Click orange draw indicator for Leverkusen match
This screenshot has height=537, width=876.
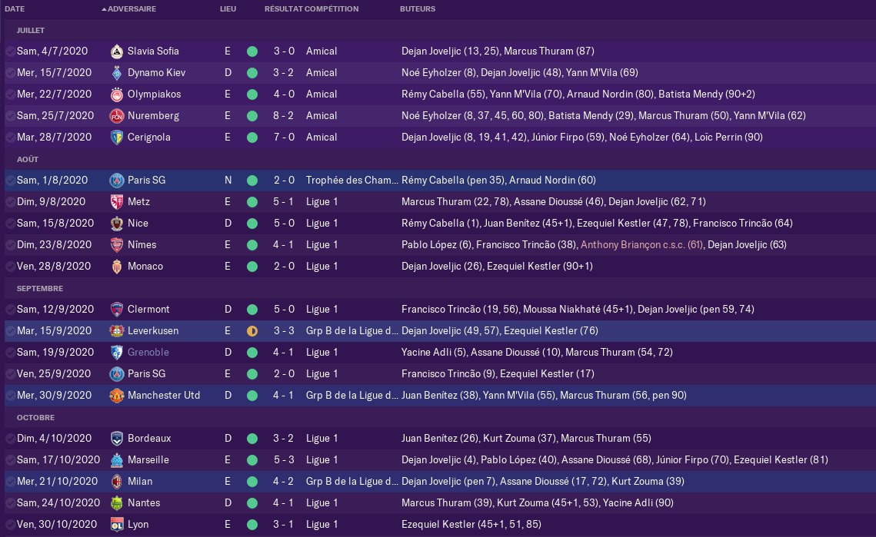(252, 331)
